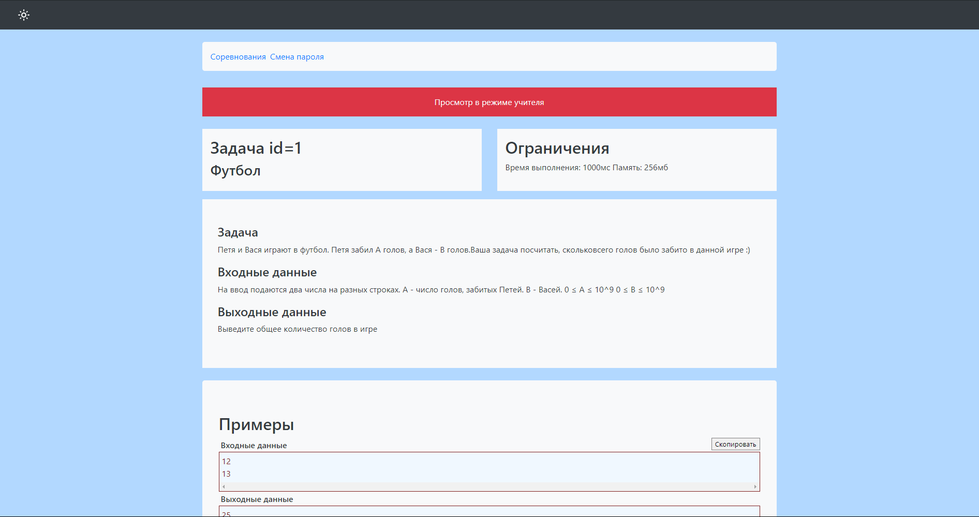Screen dimensions: 979x517
Task: Click the left scroll arrow of example input box
Action: (x=224, y=486)
